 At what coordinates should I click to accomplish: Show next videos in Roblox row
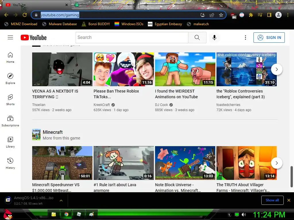pos(277,69)
